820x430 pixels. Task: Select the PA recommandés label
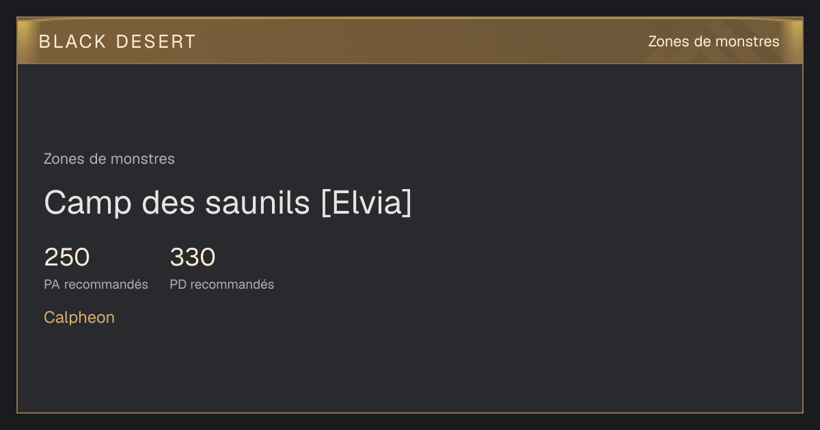[96, 285]
